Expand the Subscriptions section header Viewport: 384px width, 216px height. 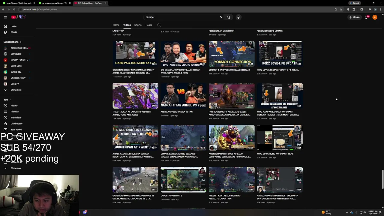[x=13, y=42]
